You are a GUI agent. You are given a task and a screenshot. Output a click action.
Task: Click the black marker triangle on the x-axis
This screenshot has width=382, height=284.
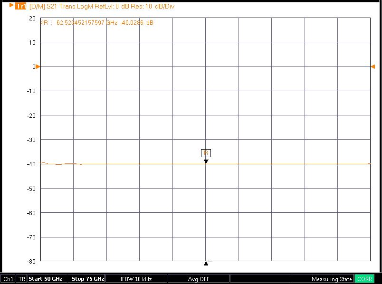click(206, 263)
